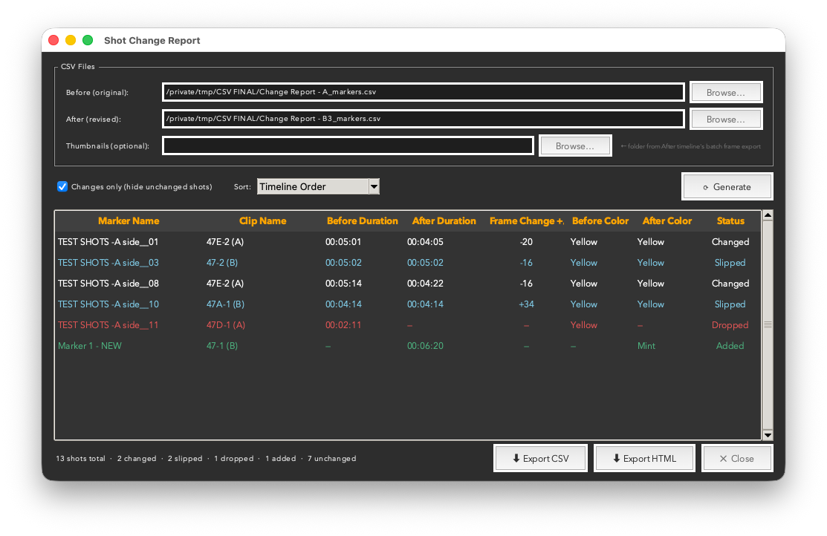Select dropped row TEST SHOTS -A side__11
The width and height of the screenshot is (827, 536).
pos(408,325)
